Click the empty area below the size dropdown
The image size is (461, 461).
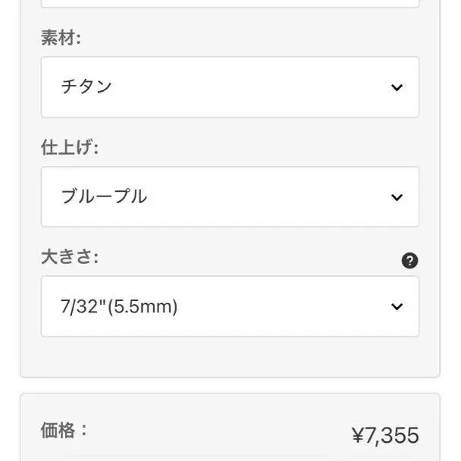click(230, 356)
